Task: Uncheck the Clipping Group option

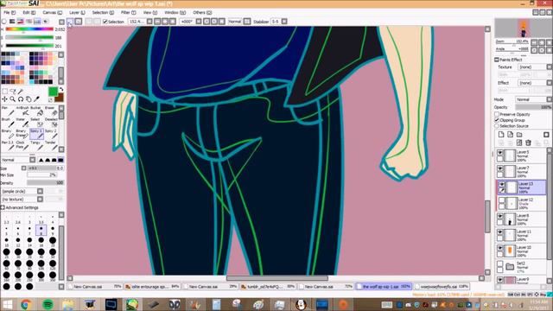Action: (x=497, y=120)
